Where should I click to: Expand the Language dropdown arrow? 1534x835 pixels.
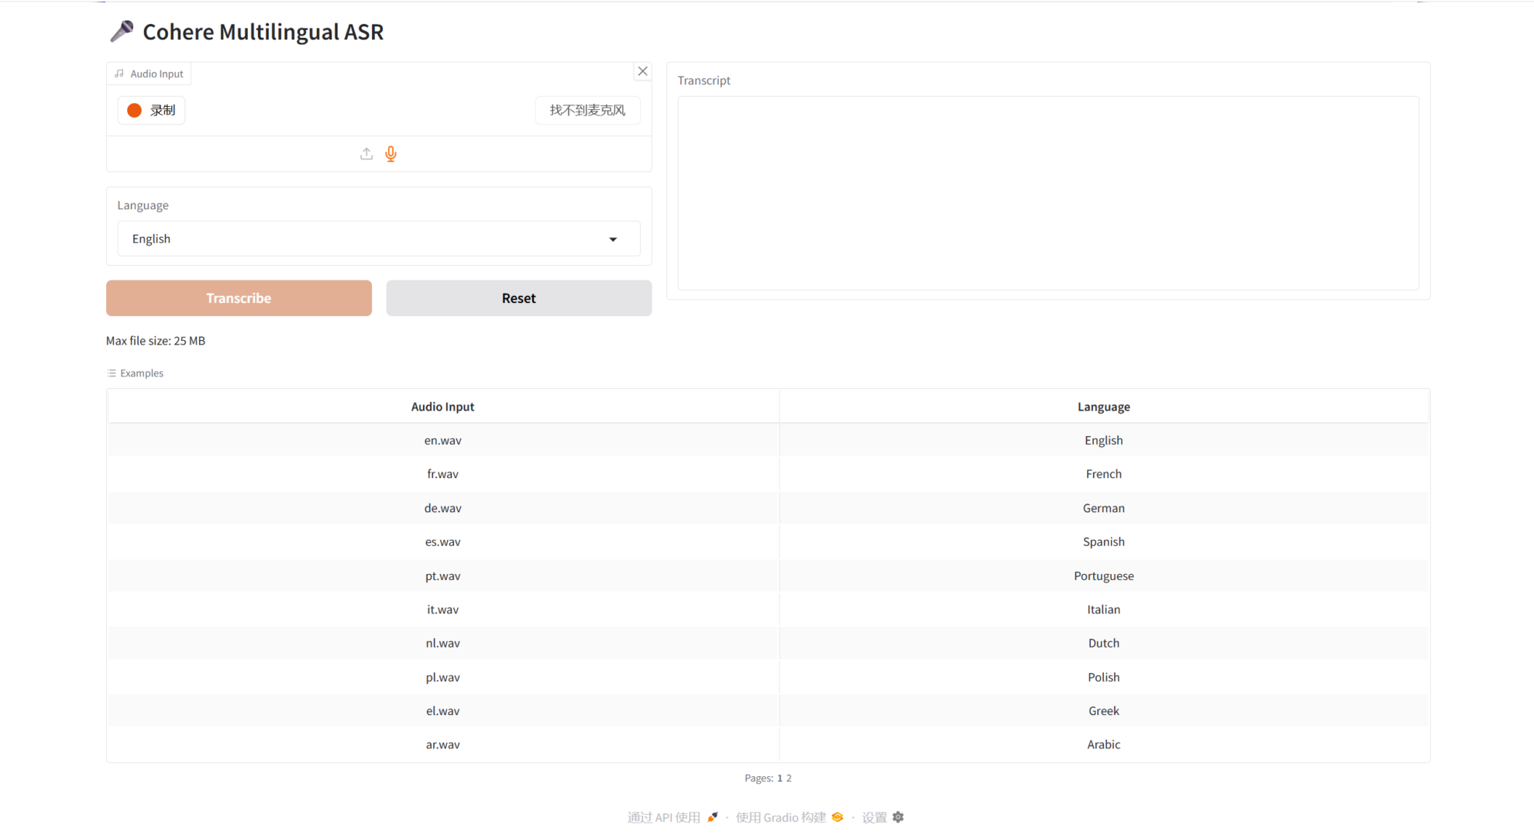[x=613, y=239]
